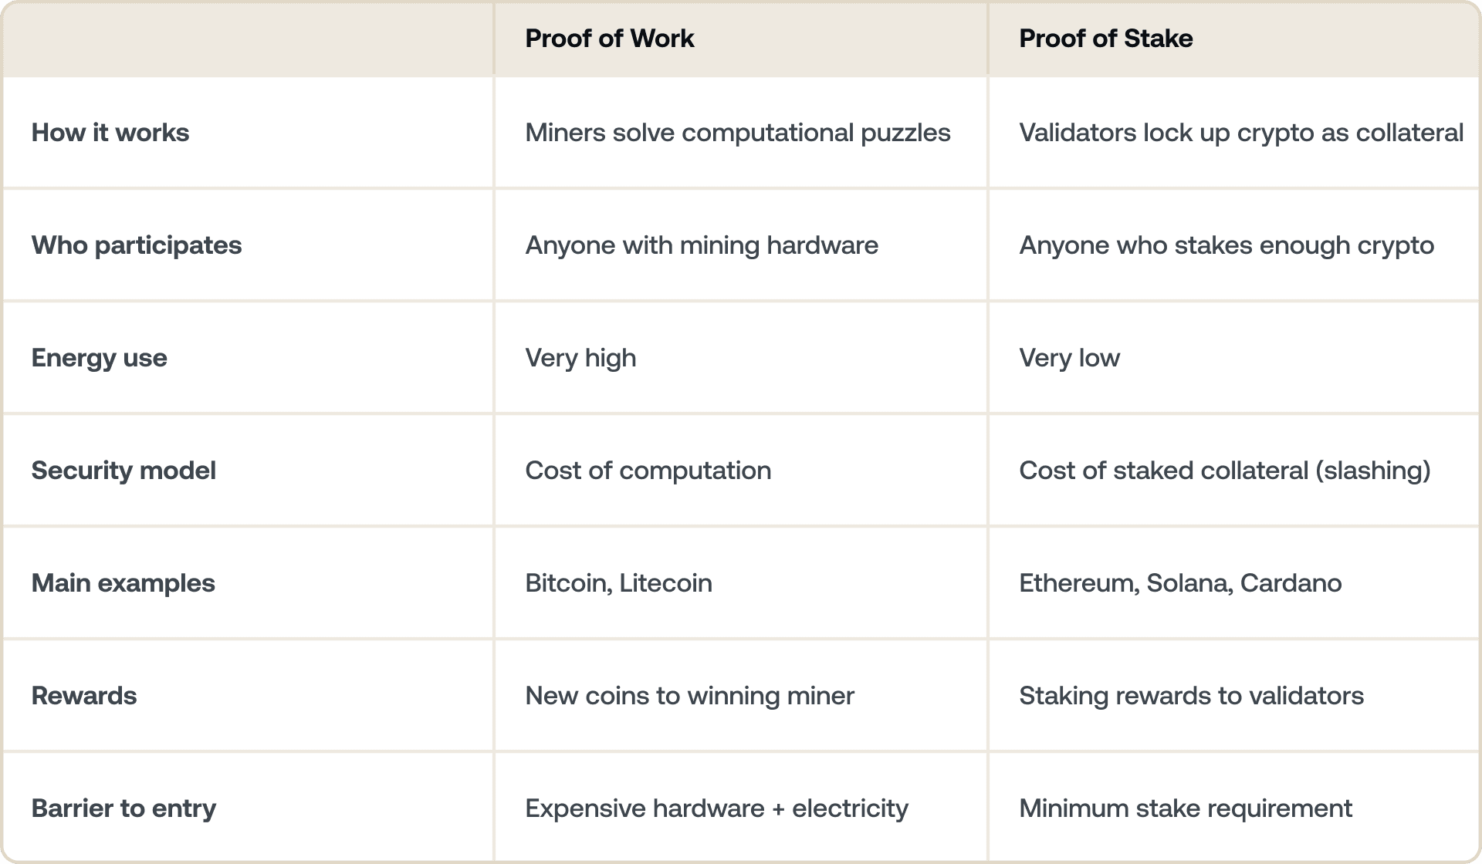The width and height of the screenshot is (1482, 864).
Task: Select the Main examples row label
Action: 123,583
